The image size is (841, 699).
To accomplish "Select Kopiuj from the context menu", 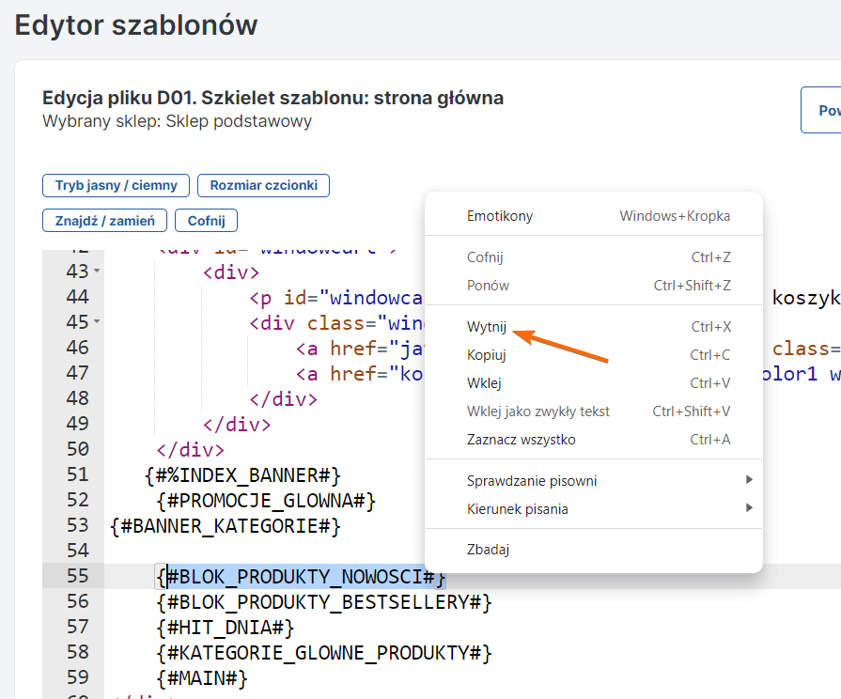I will (x=487, y=355).
